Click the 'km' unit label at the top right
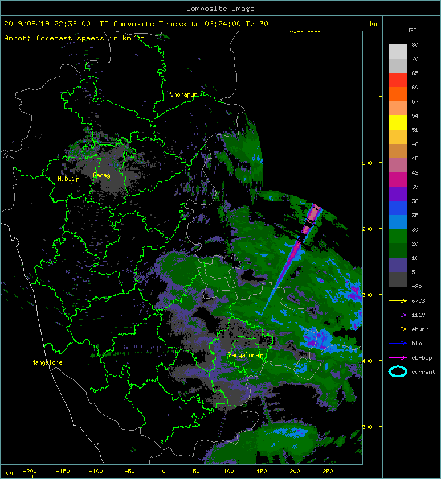441x479 pixels. pyautogui.click(x=374, y=24)
